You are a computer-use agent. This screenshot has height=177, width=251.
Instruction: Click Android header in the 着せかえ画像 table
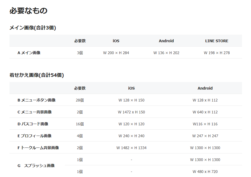point(205,88)
